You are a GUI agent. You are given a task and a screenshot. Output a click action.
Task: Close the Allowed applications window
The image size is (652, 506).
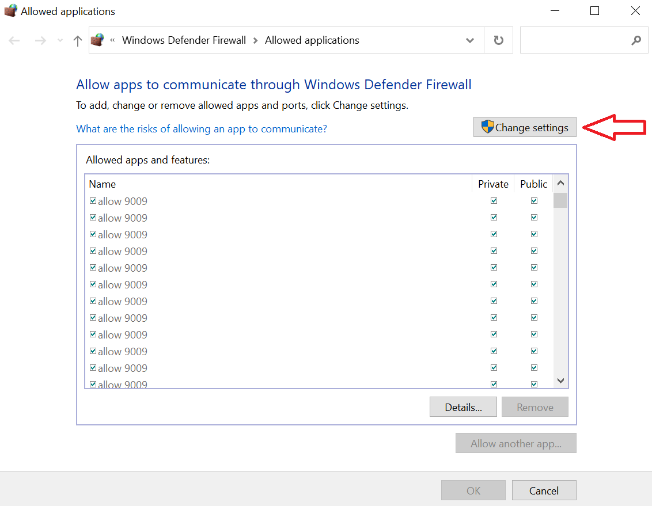click(635, 11)
